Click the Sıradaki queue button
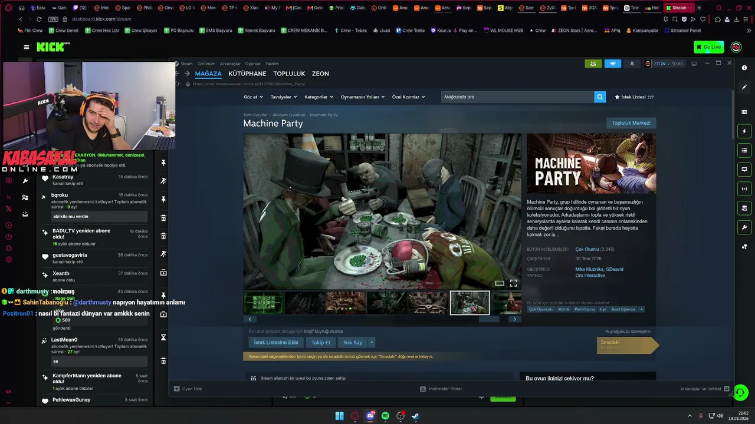755x424 pixels. point(627,345)
